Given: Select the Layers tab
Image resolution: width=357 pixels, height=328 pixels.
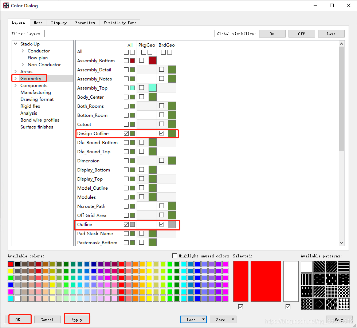Looking at the screenshot, I should 19,22.
